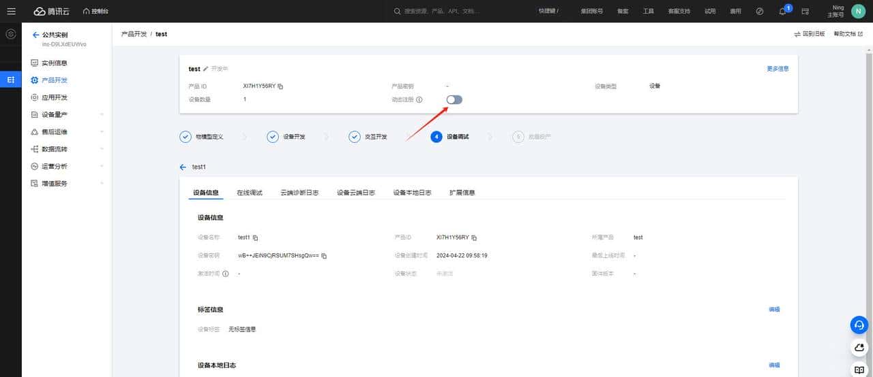Expand the 售后运维 menu group

point(67,131)
